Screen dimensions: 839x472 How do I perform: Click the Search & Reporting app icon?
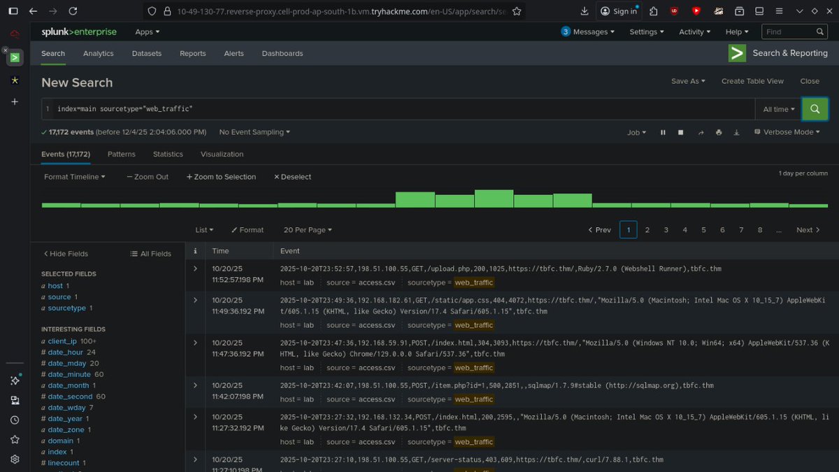(x=737, y=53)
